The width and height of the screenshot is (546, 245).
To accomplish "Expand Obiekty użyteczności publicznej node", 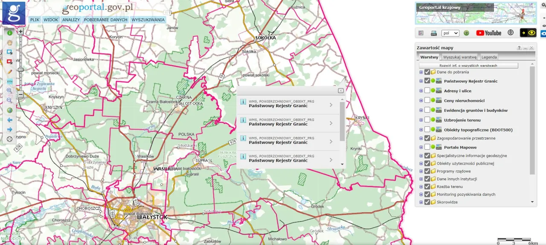I will (x=421, y=163).
